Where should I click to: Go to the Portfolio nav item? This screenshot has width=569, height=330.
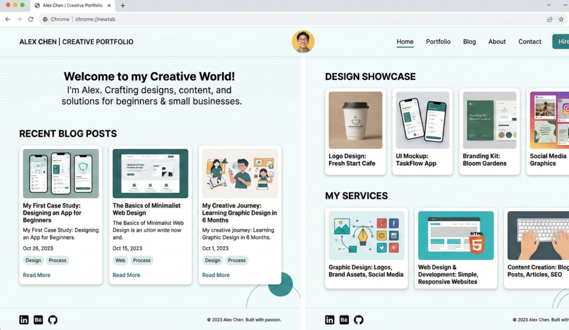tap(438, 42)
